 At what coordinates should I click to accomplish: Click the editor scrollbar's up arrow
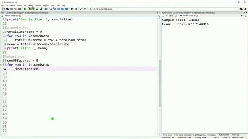click(x=160, y=19)
